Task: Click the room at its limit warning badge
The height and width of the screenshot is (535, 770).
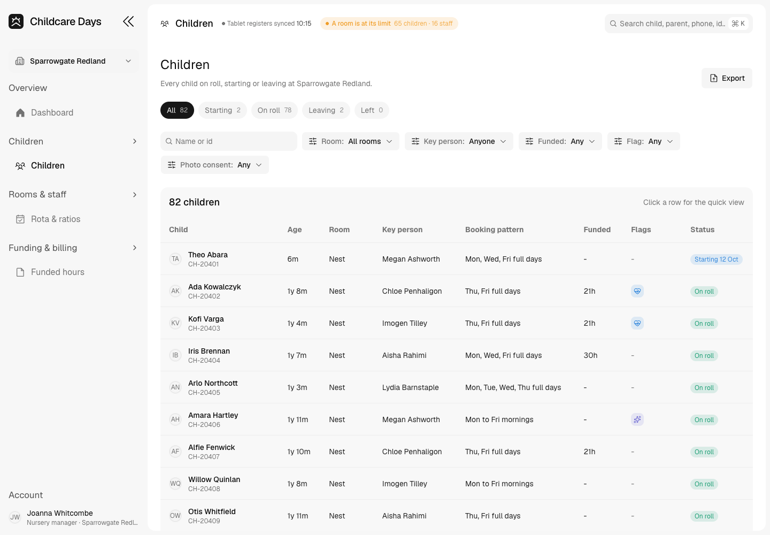Action: tap(389, 24)
